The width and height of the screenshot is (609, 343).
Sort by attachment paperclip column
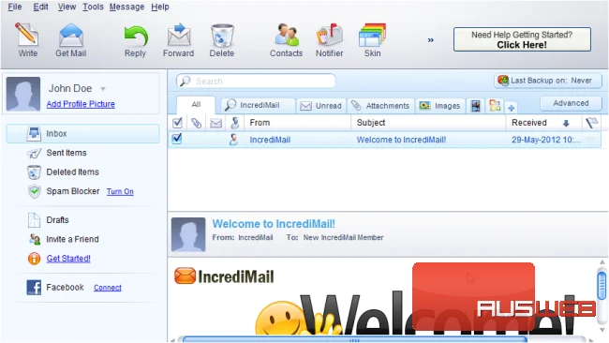click(x=196, y=123)
